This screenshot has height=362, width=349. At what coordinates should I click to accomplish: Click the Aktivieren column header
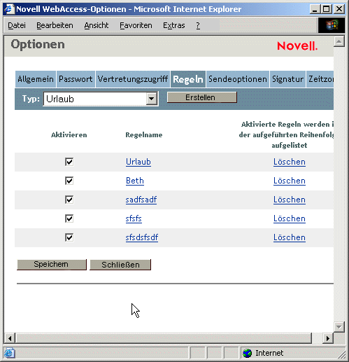(69, 135)
